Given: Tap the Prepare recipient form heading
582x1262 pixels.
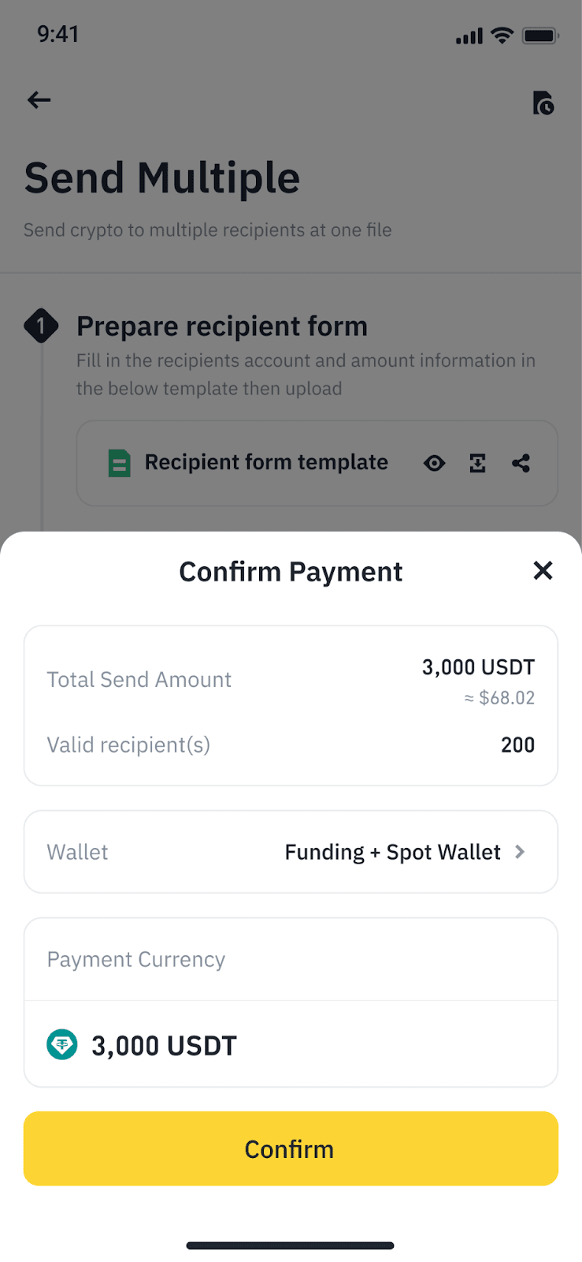Looking at the screenshot, I should (222, 327).
